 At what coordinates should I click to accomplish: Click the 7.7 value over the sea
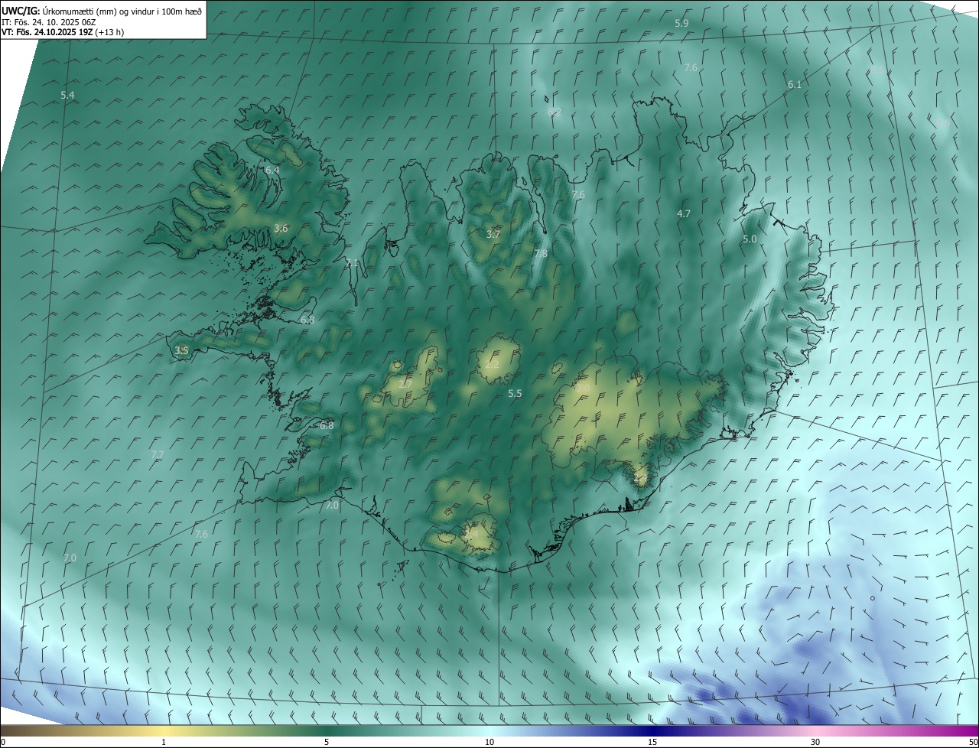tap(157, 454)
